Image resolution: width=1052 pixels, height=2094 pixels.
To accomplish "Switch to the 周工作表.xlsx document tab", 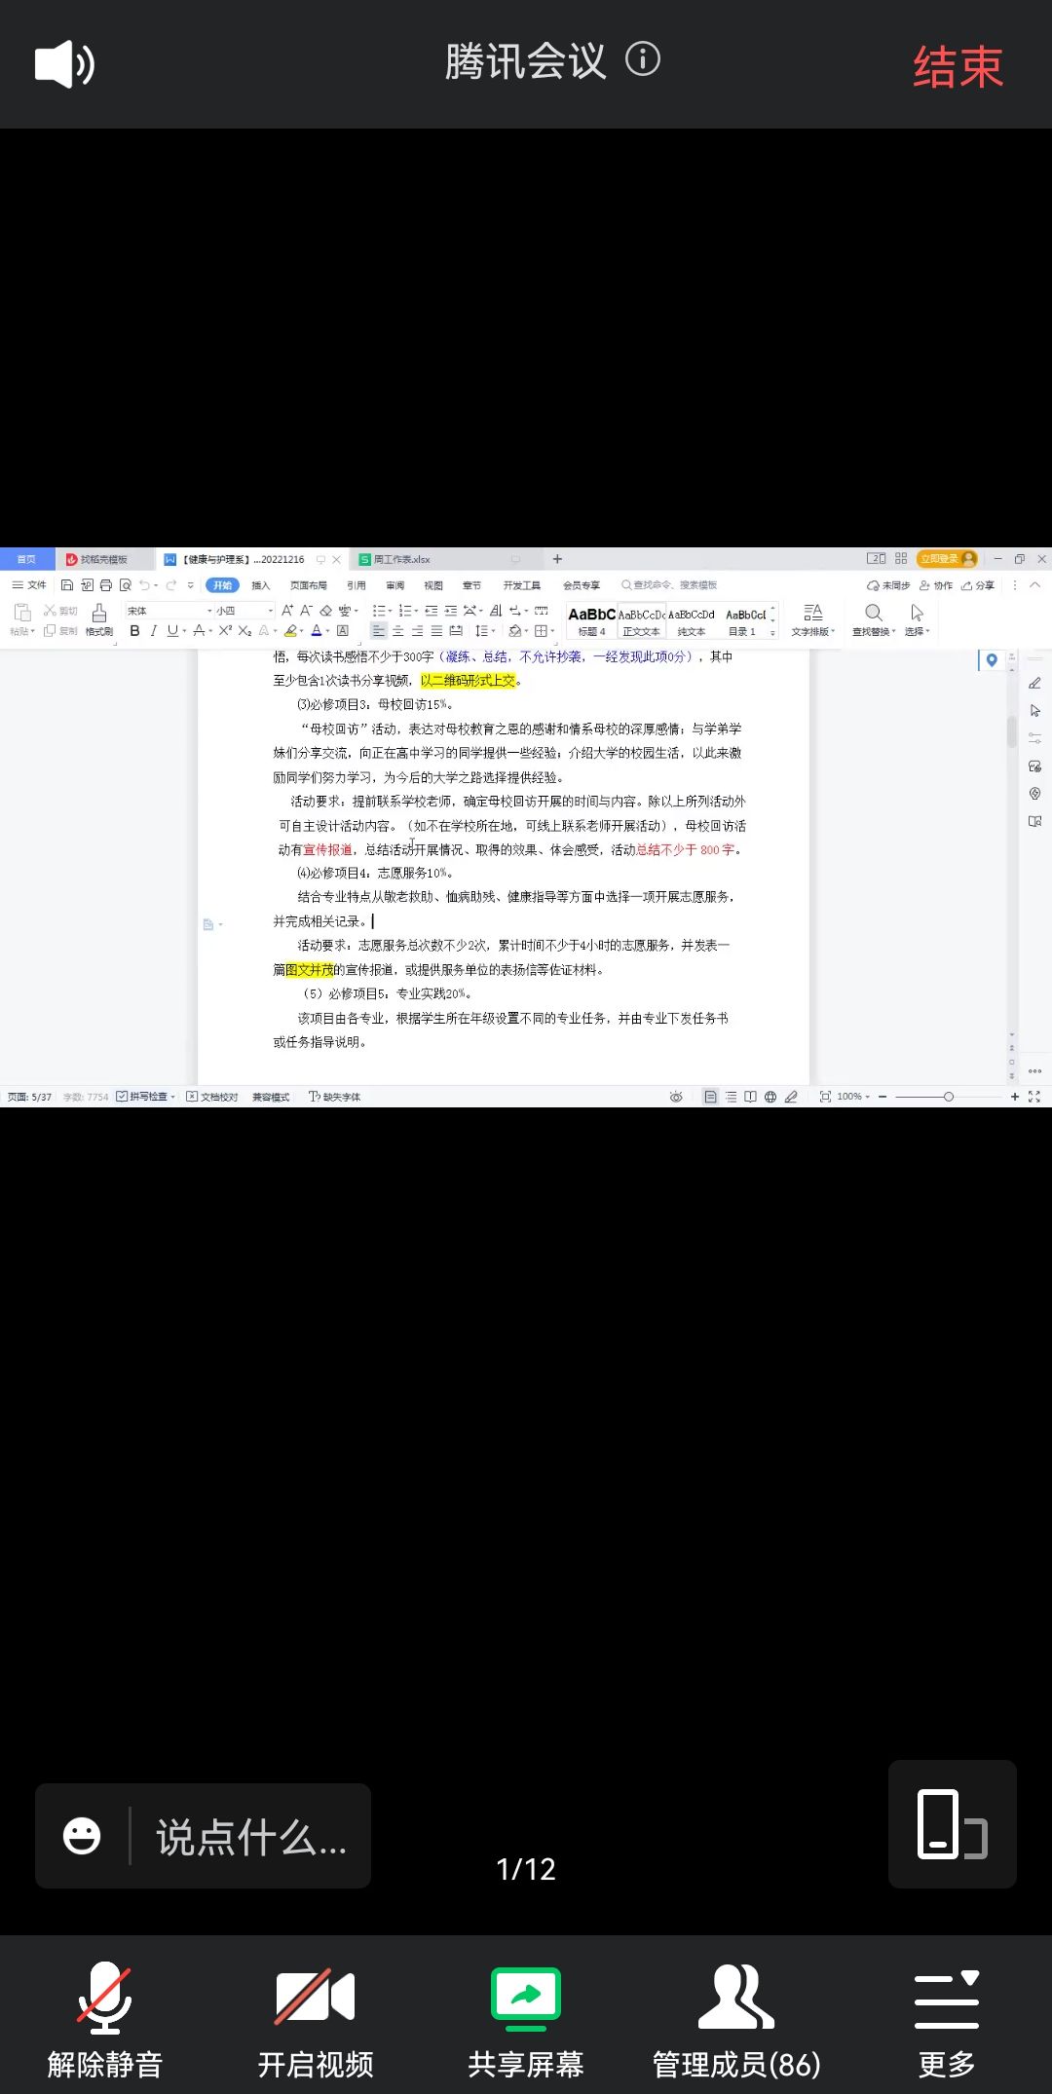I will point(401,559).
